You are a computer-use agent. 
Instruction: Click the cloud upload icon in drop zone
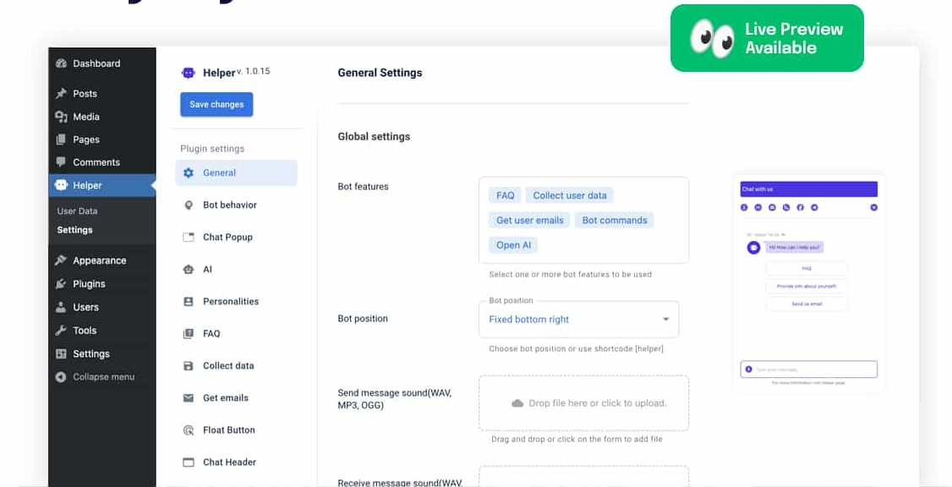[517, 403]
